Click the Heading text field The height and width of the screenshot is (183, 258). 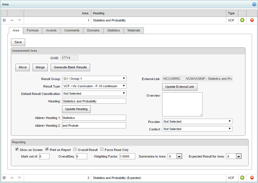[x=94, y=101]
